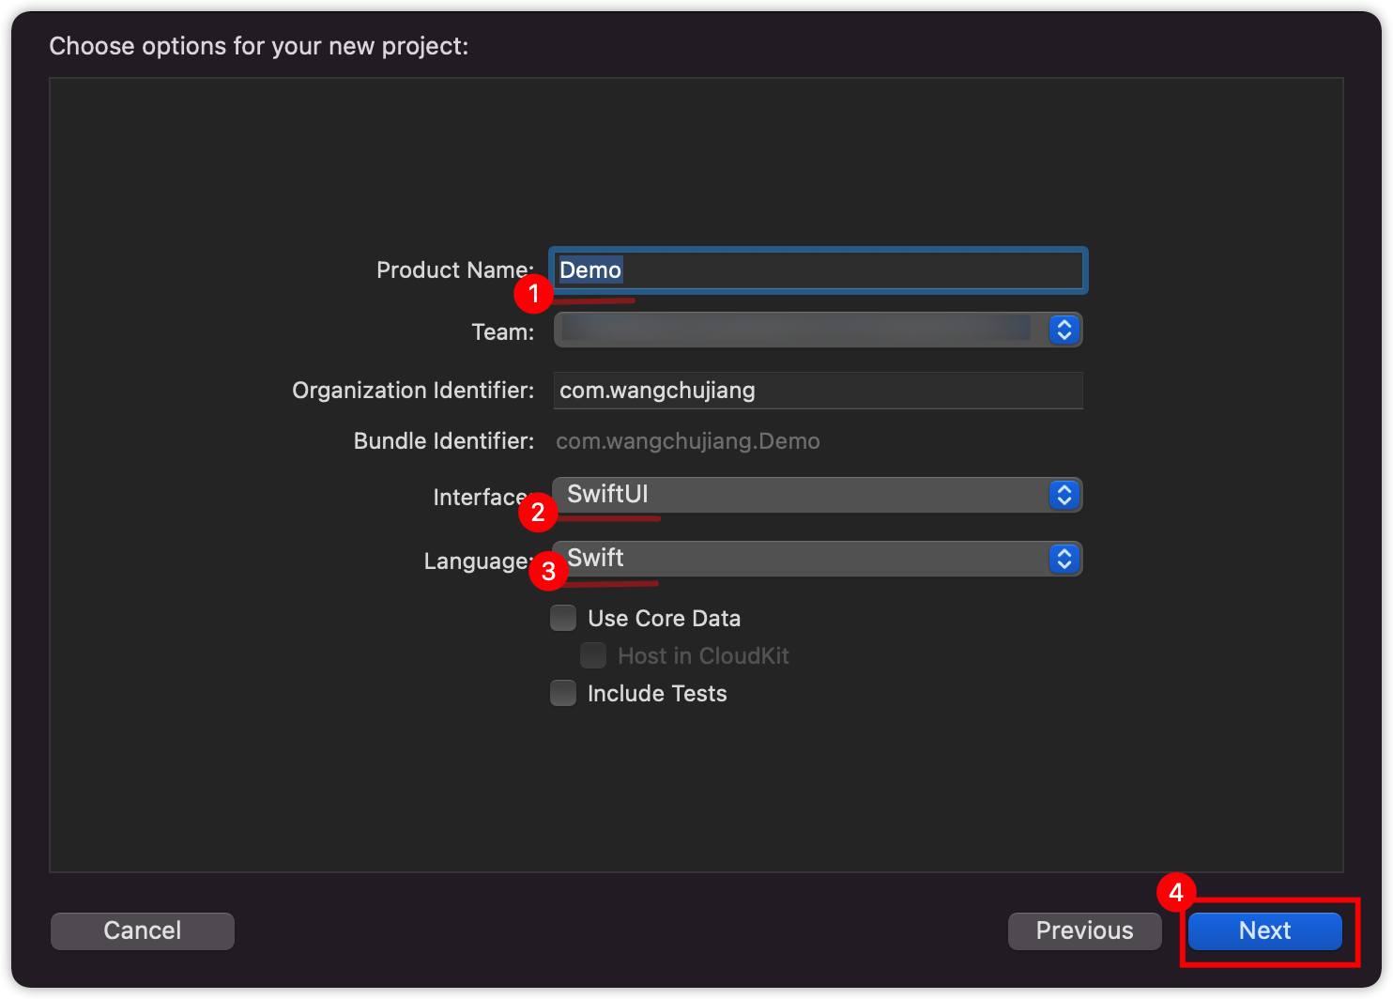Click the Language blue up-down arrows icon
This screenshot has width=1393, height=999.
[x=1064, y=559]
